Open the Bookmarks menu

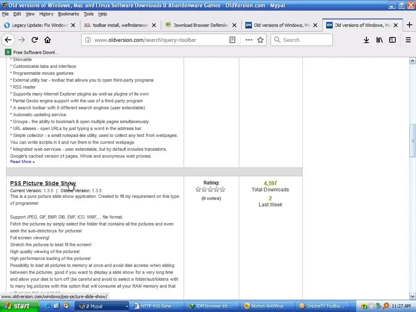pyautogui.click(x=68, y=14)
